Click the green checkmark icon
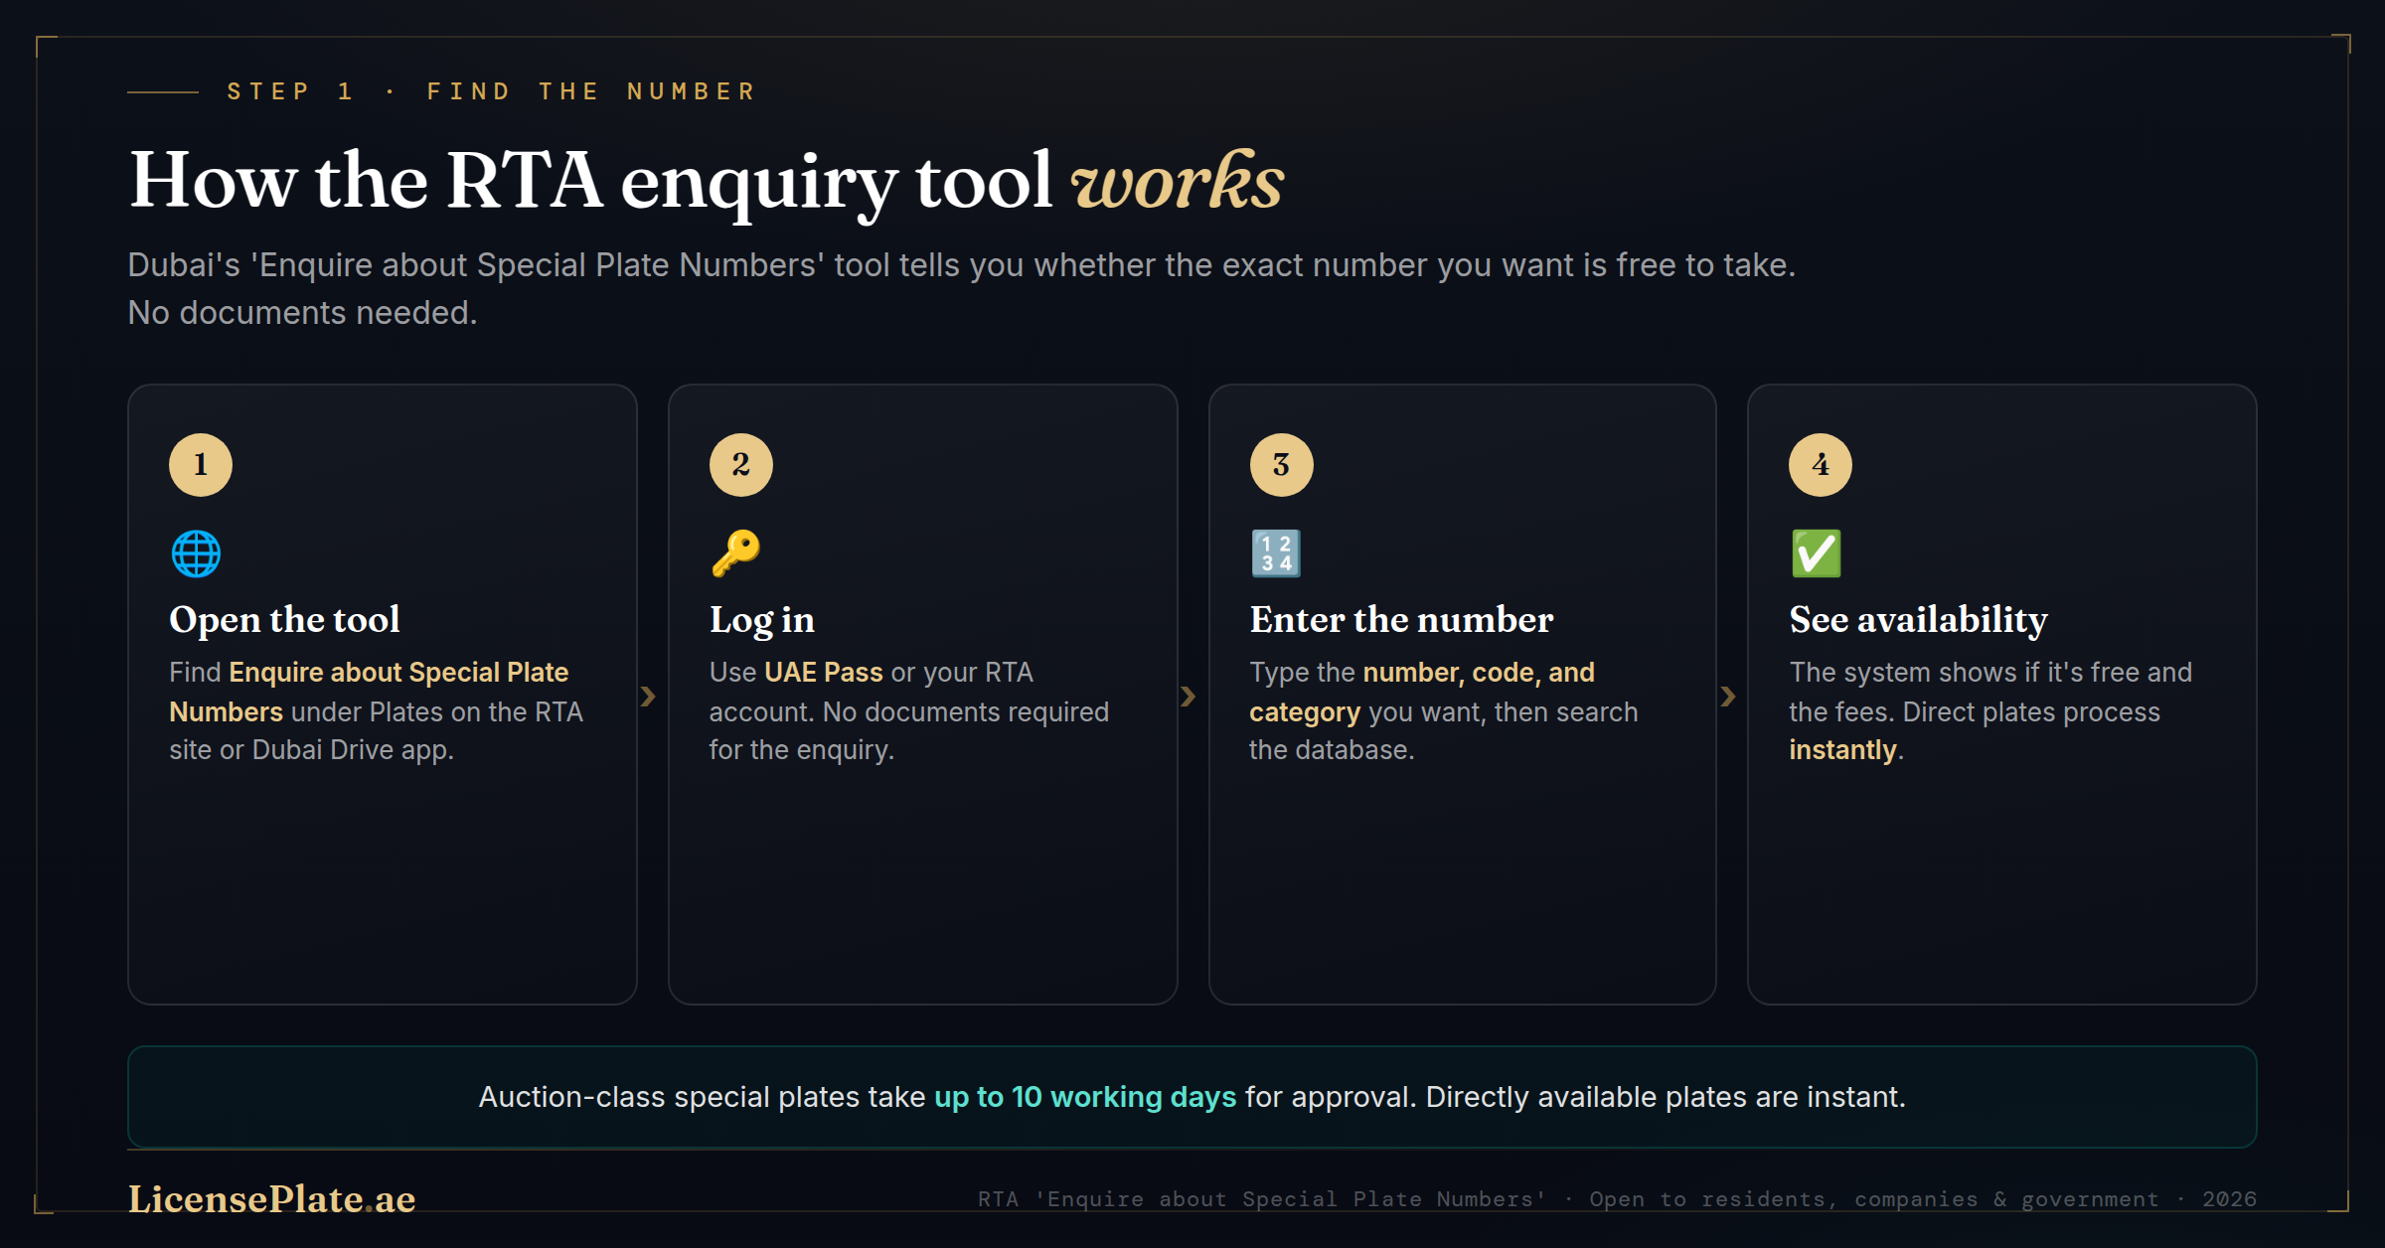Screen dimensions: 2385x1248 1816,553
